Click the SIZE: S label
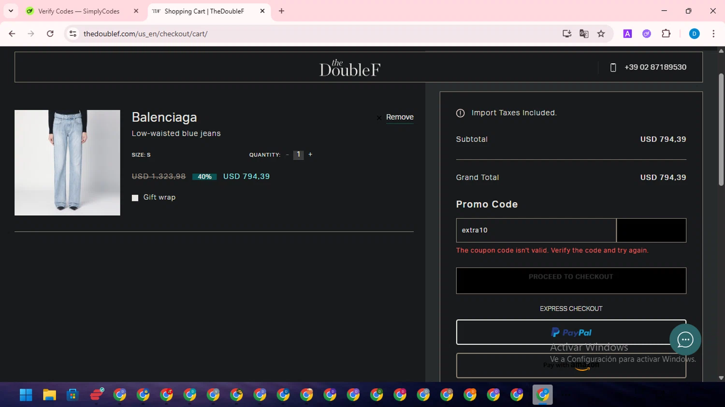Screen dimensions: 725x407 point(141,155)
